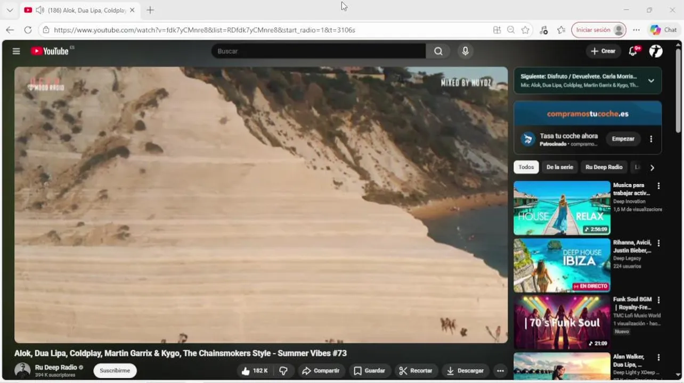The height and width of the screenshot is (383, 684).
Task: Open the YouTube account avatar menu
Action: pyautogui.click(x=656, y=51)
